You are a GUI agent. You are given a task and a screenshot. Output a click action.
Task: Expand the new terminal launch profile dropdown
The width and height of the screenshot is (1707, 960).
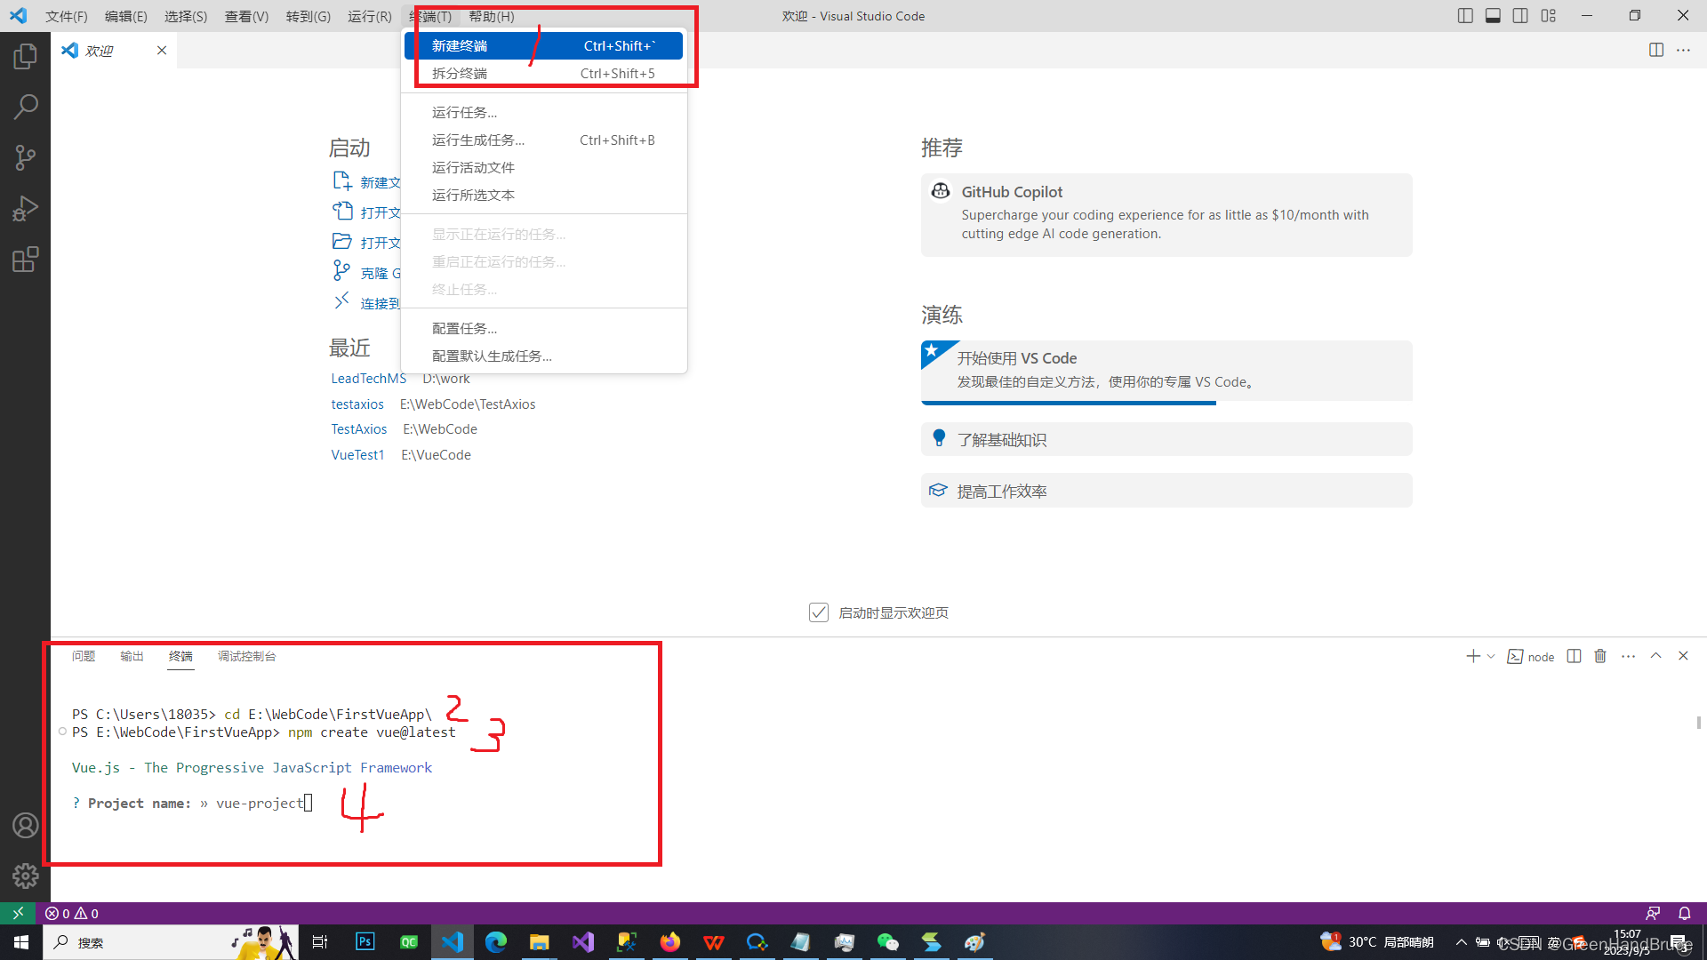click(x=1491, y=656)
